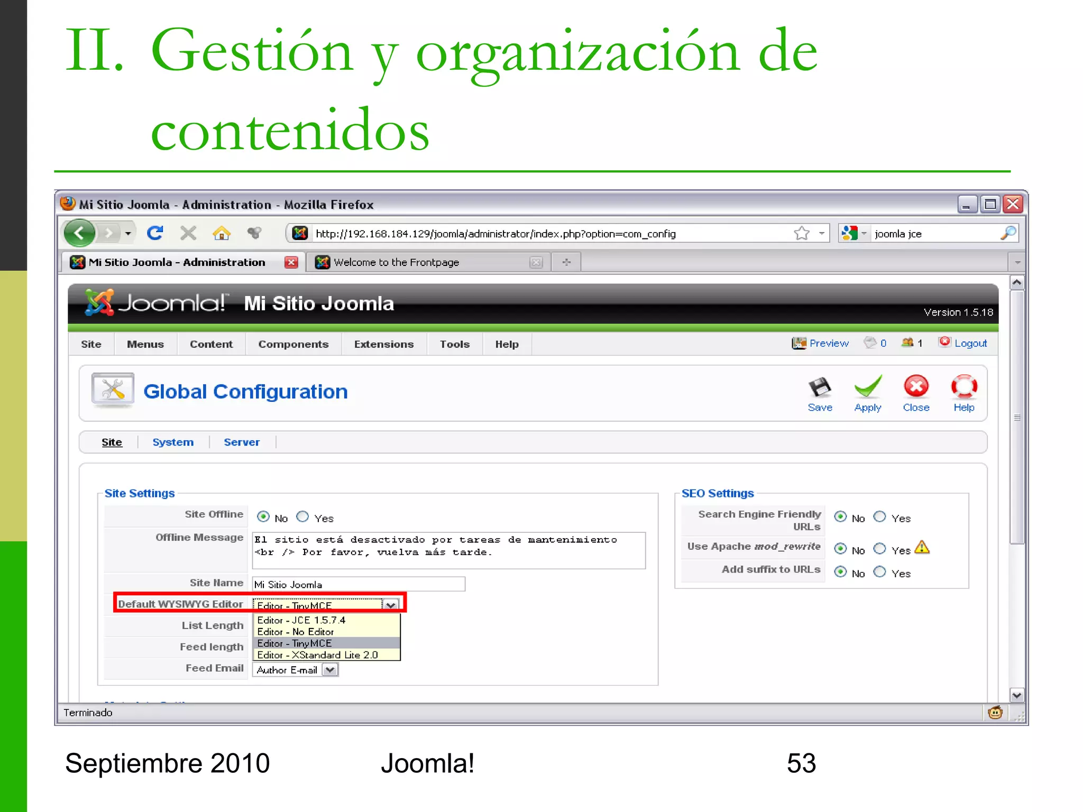Set Site Offline to No
1083x812 pixels.
263,517
